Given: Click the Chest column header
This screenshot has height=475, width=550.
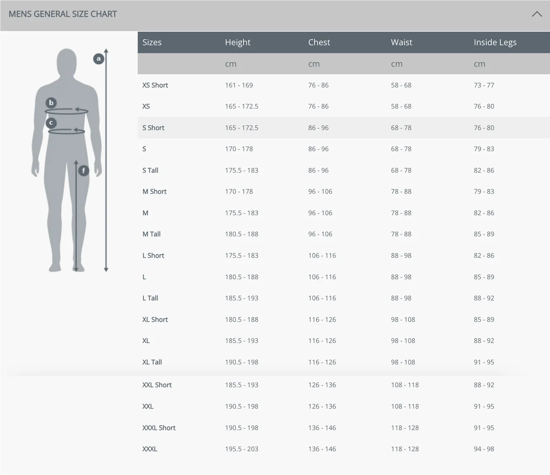Looking at the screenshot, I should coord(319,43).
